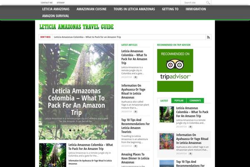
Task: Click the search magnifier icon
Action: (x=208, y=3)
